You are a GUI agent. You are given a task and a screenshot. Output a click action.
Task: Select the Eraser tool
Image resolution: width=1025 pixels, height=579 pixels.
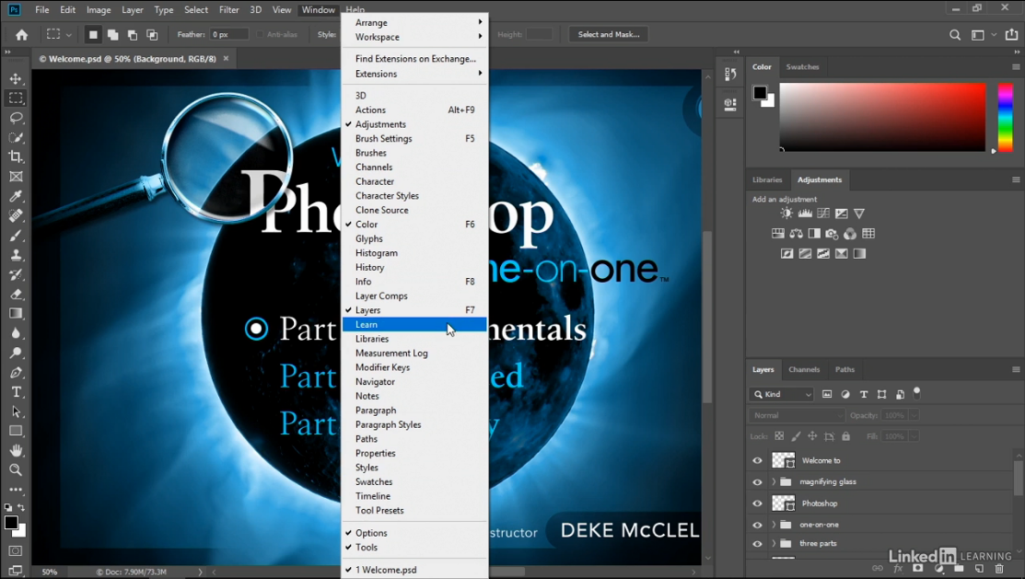pos(16,294)
